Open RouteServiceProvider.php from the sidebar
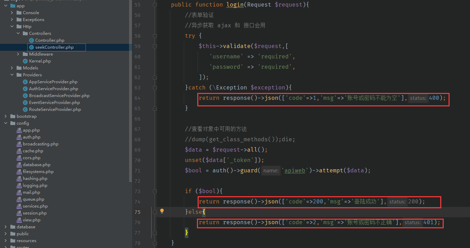470x248 pixels. (55, 109)
